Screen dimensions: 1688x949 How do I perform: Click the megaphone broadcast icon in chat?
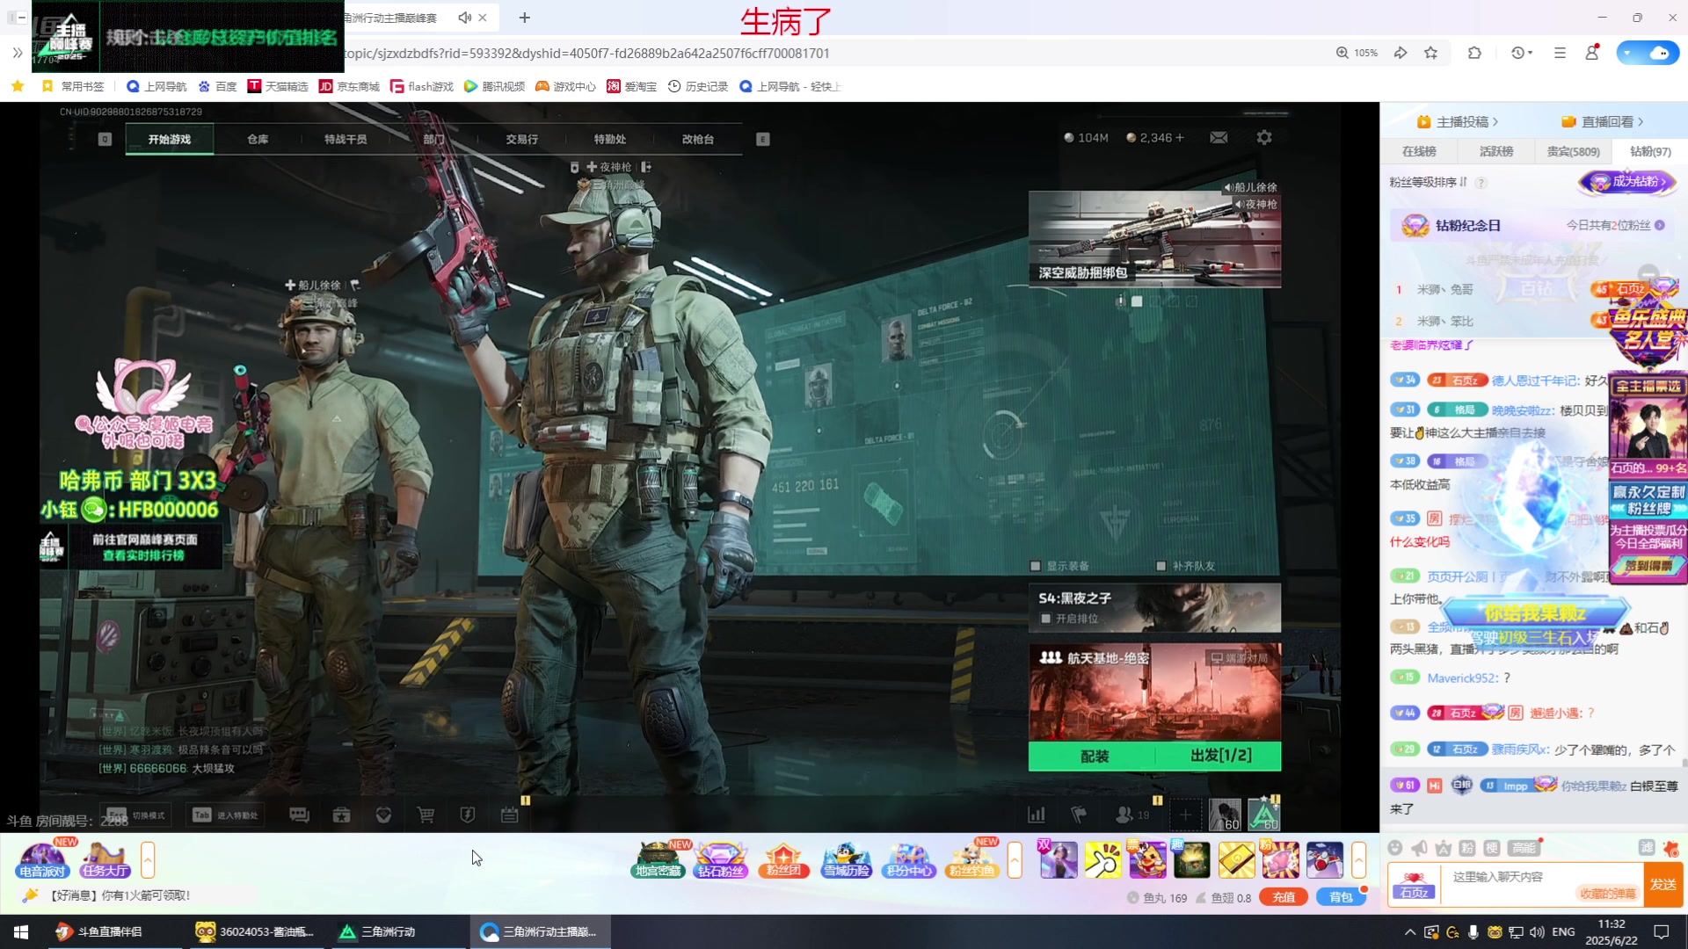pos(1419,848)
